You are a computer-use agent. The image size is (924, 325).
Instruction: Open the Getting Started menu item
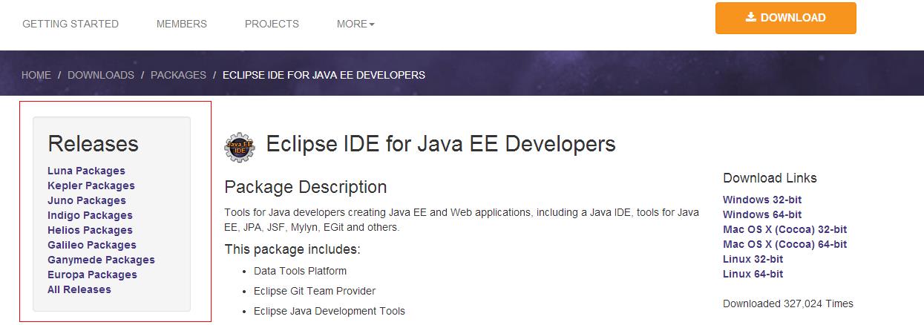coord(71,24)
